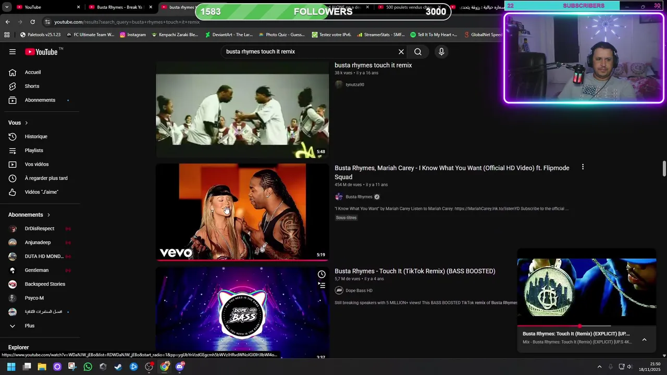
Task: Click the magnifier search button
Action: click(x=418, y=52)
